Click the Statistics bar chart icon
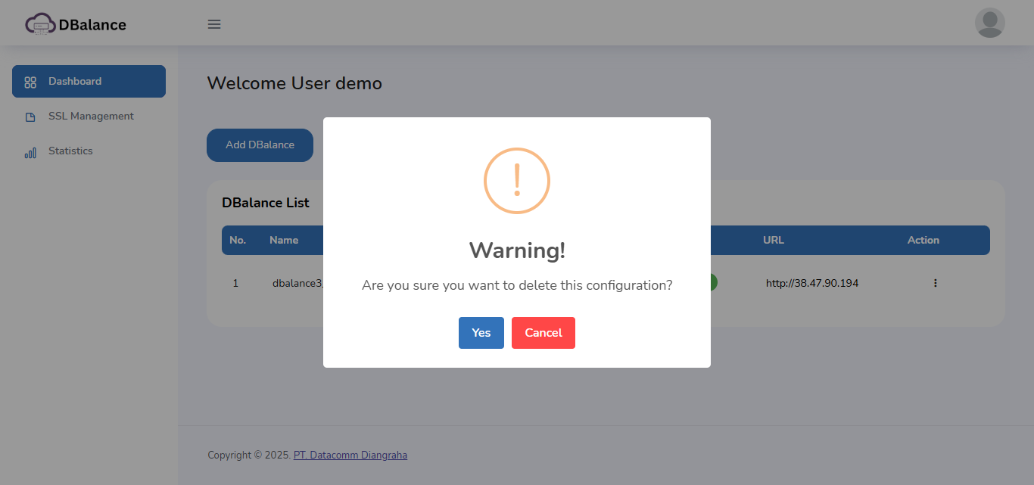Image resolution: width=1034 pixels, height=485 pixels. click(x=30, y=152)
